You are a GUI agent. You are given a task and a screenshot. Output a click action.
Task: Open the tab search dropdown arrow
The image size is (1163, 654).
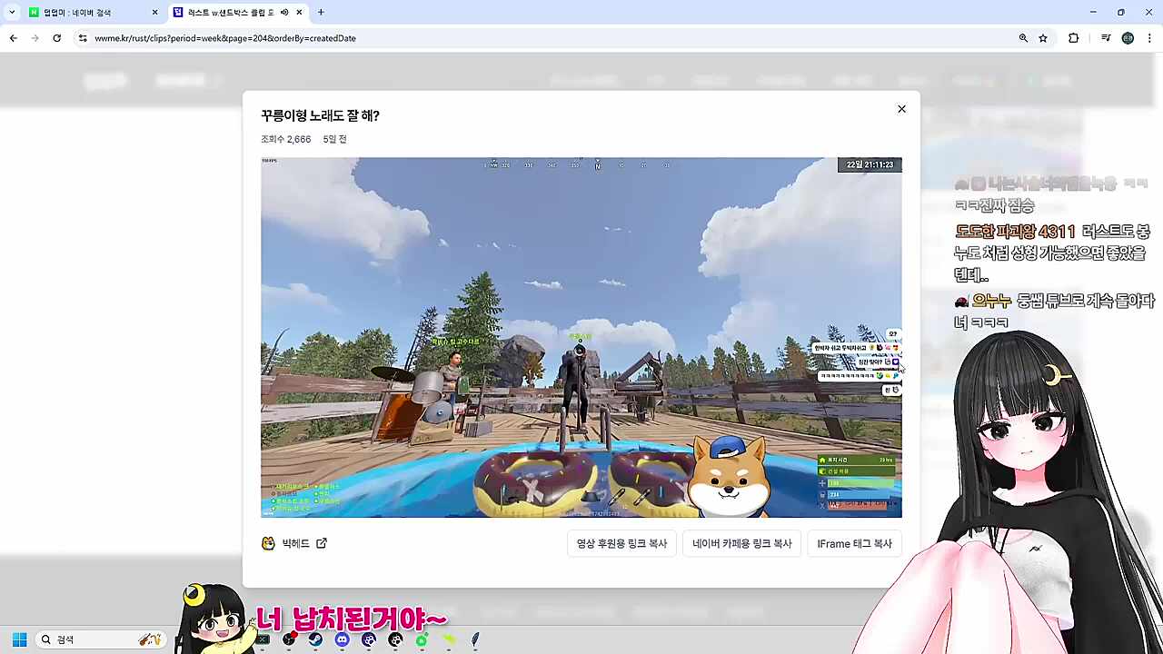(12, 13)
